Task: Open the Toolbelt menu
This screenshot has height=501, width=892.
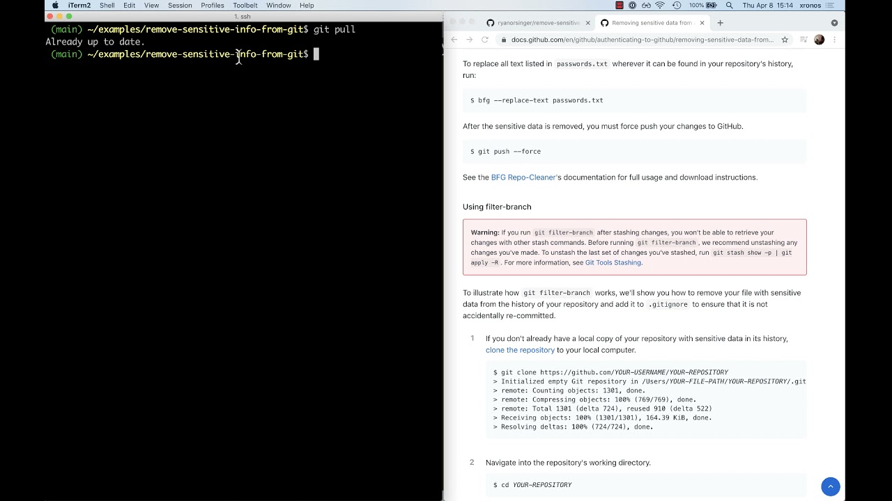Action: coord(245,6)
